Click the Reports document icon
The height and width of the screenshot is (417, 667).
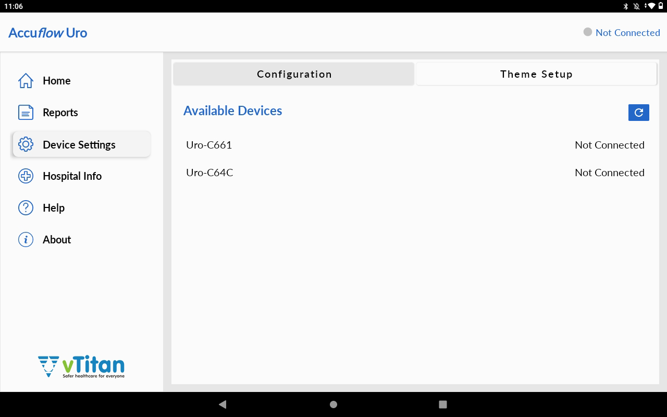point(26,113)
